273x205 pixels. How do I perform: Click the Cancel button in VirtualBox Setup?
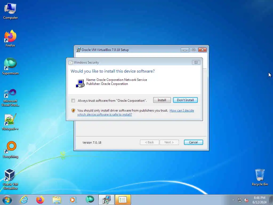pos(194,142)
